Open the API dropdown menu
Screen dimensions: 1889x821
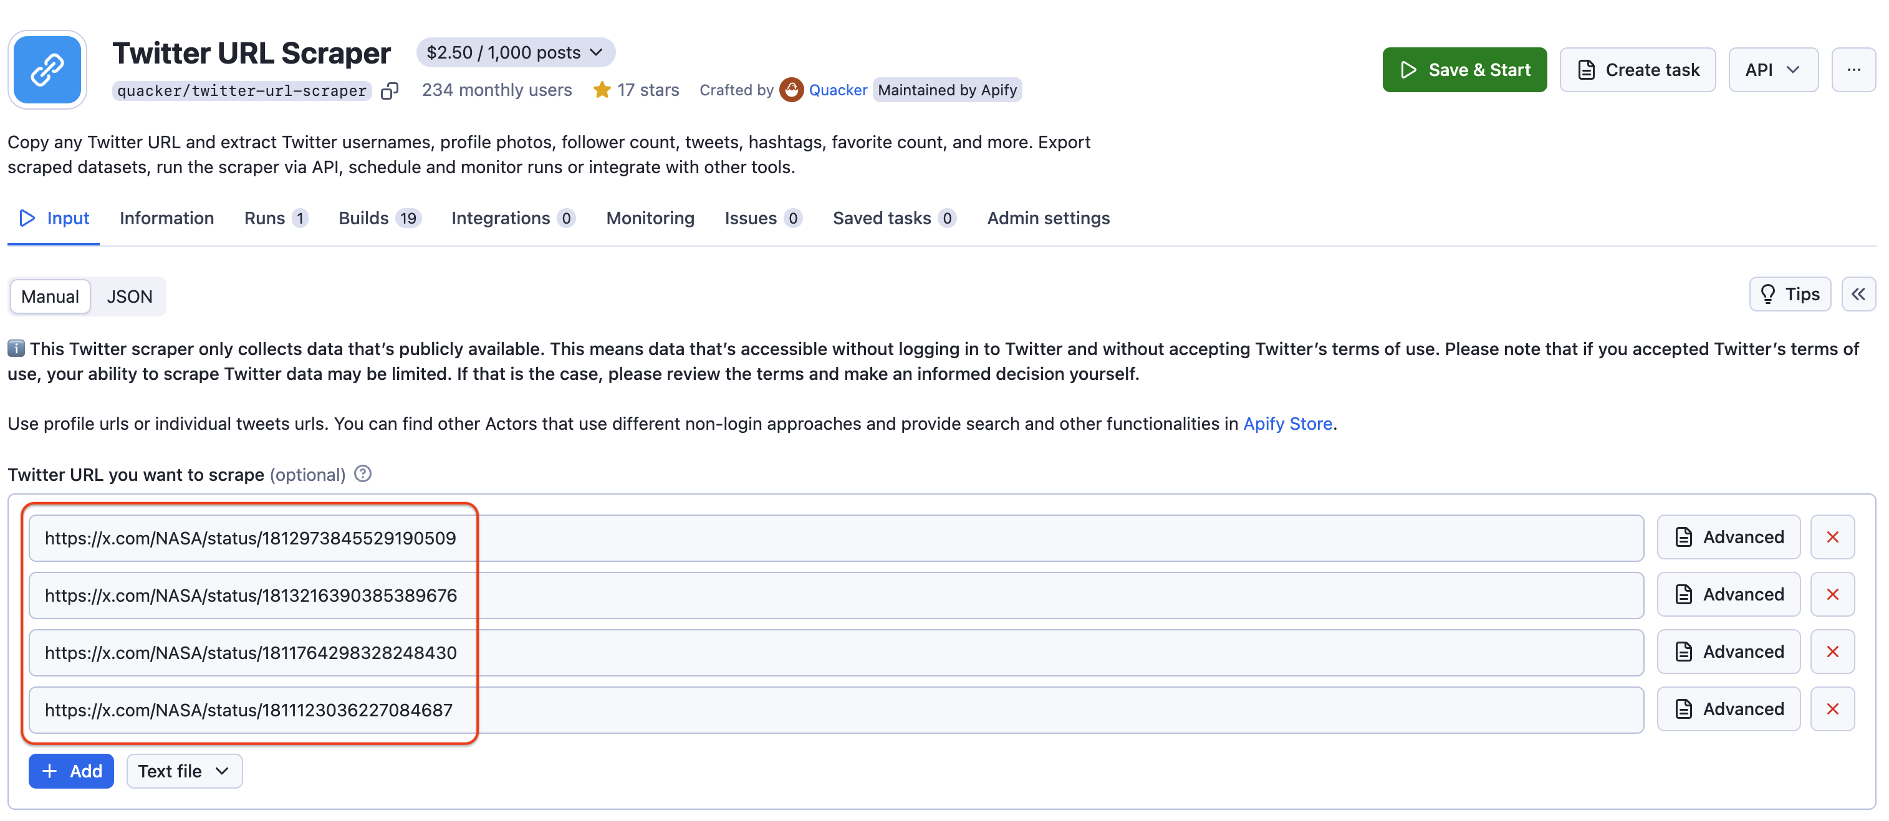1773,70
